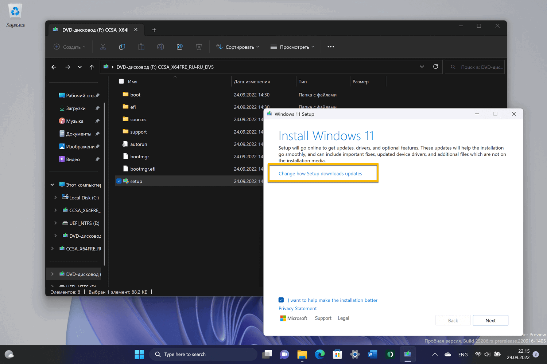Open Microsoft Edge from the taskbar
547x364 pixels.
click(320, 354)
